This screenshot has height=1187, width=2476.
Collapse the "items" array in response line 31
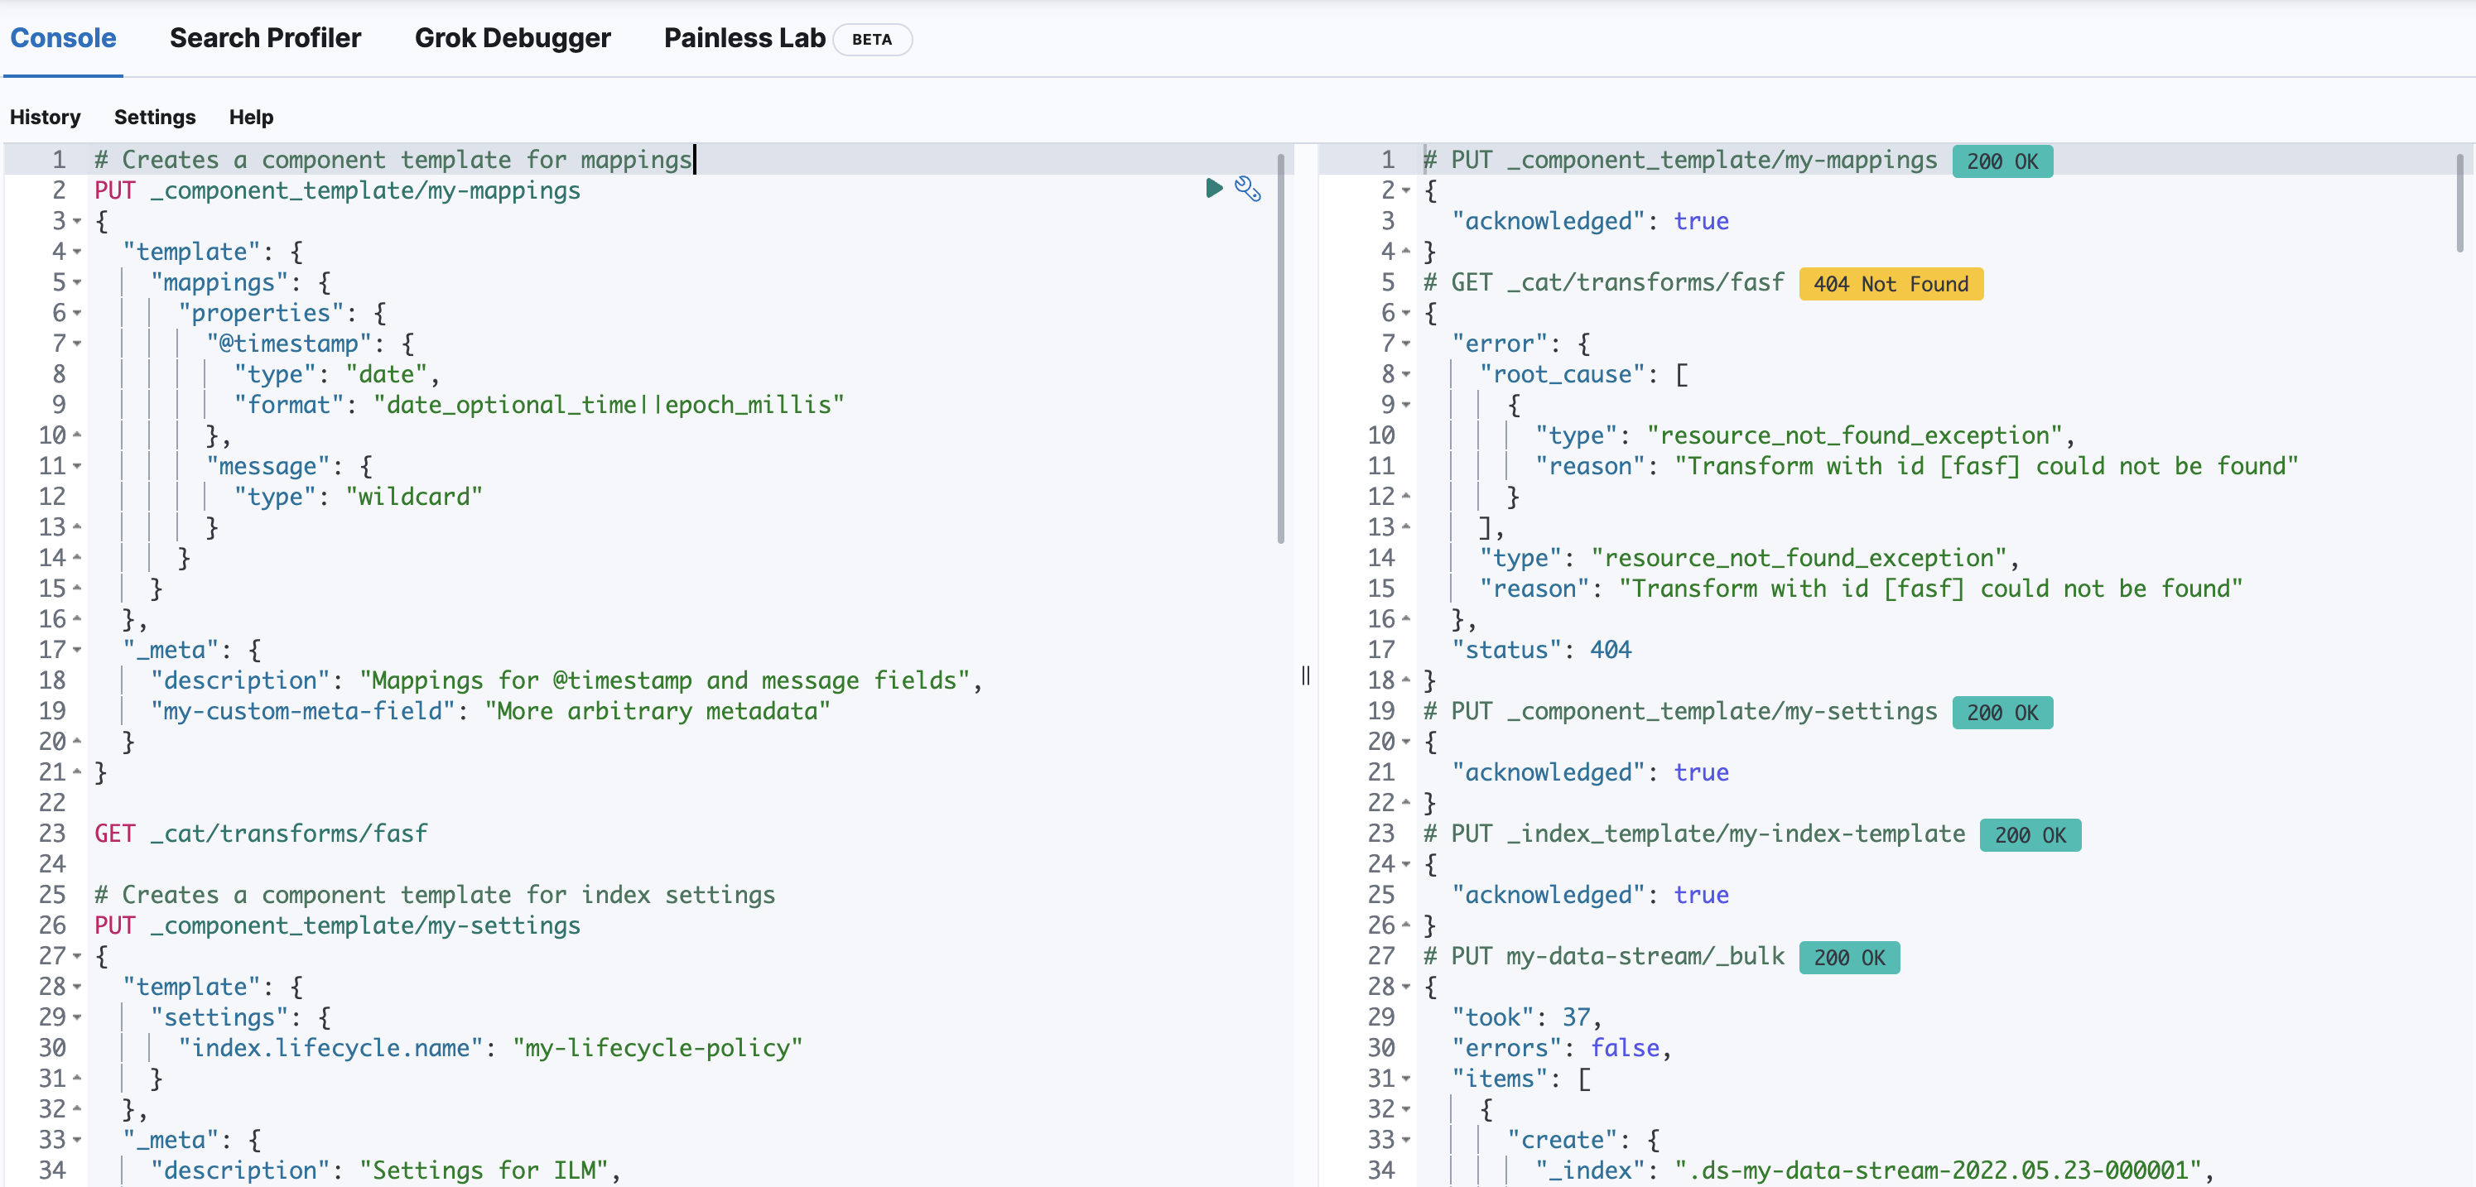tap(1406, 1079)
